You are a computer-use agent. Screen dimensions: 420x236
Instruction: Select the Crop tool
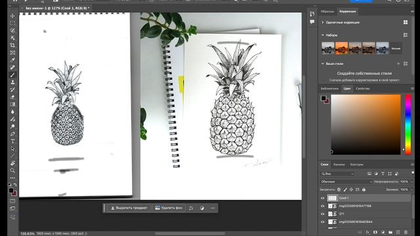[12, 45]
